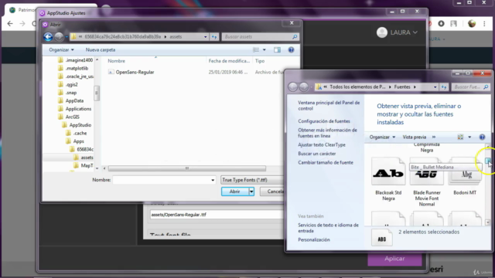Open Buscar un carácter link
495x278 pixels.
[316, 154]
